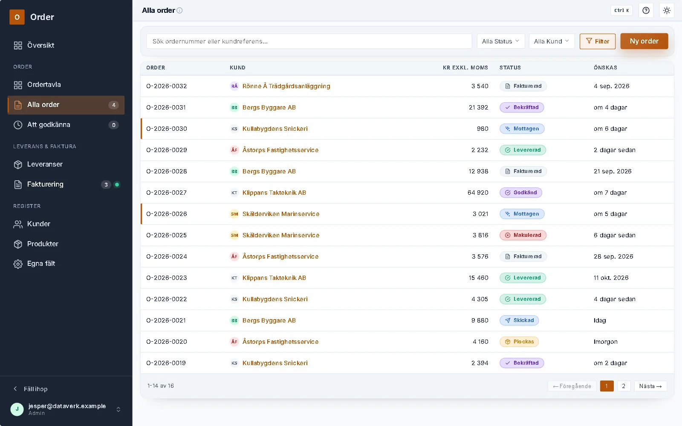Click the orange Order logo icon

17,17
